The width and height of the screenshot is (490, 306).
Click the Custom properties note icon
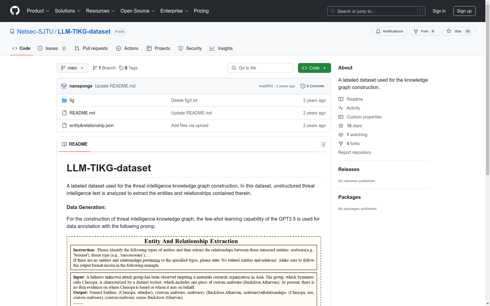click(341, 117)
